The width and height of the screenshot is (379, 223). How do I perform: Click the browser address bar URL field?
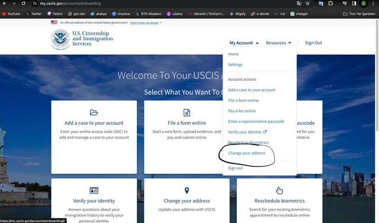[165, 4]
